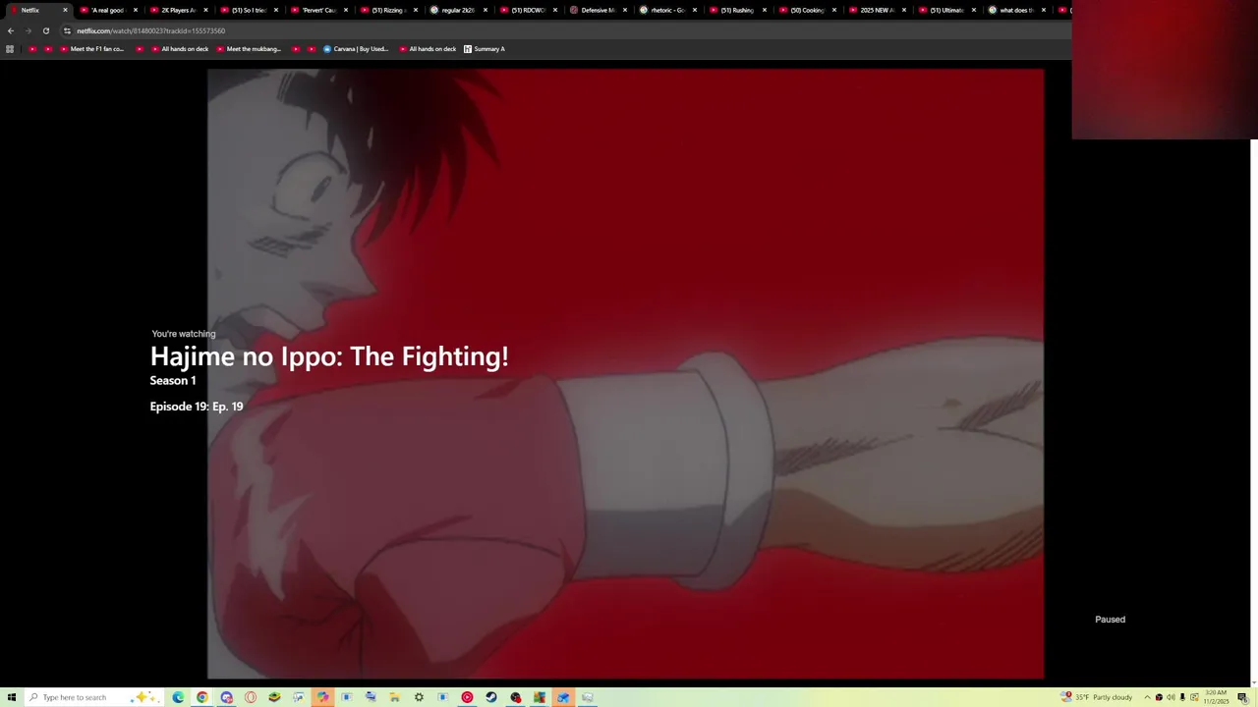The image size is (1258, 707).
Task: Open the notification center icon
Action: (x=1242, y=697)
